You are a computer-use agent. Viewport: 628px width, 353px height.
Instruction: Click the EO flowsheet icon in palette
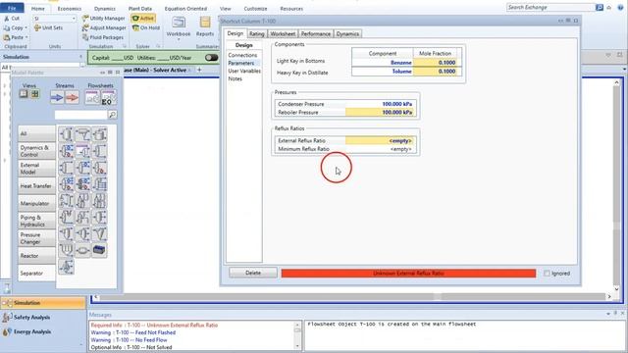click(x=108, y=97)
